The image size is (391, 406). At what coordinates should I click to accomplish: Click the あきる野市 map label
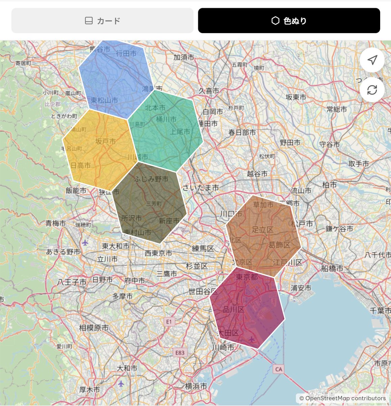[x=63, y=252]
